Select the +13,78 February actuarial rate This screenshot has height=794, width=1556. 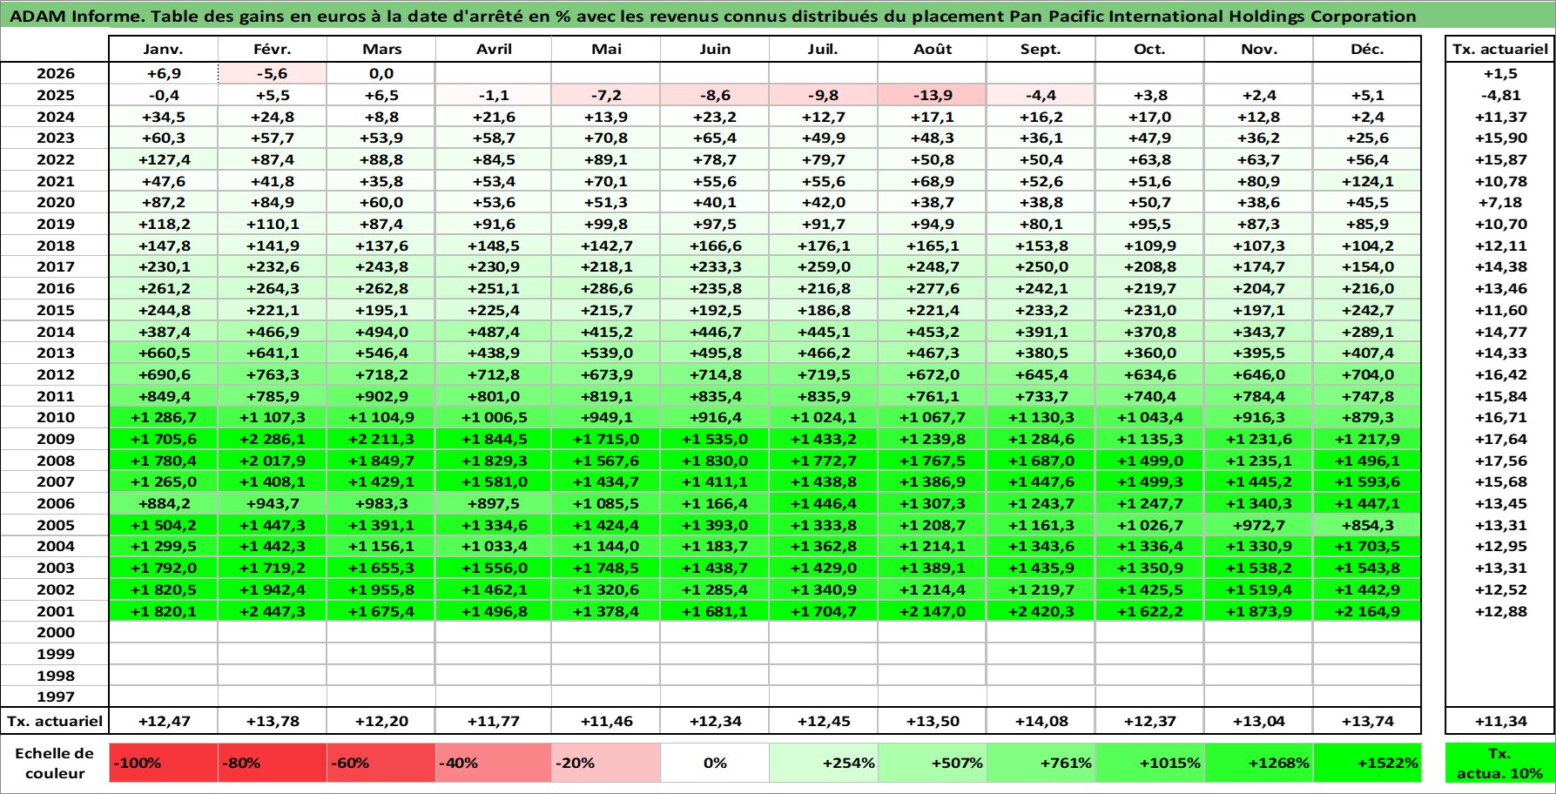tap(273, 721)
